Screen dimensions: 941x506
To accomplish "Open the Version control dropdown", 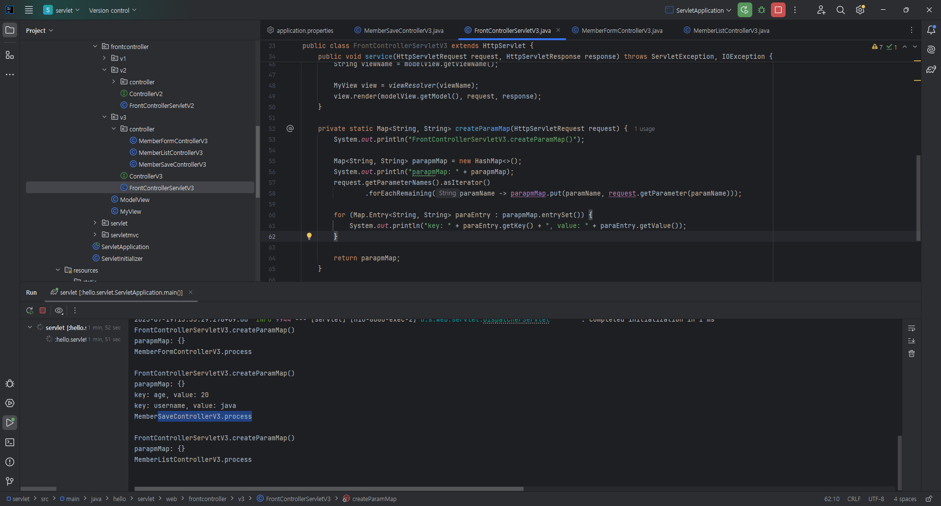I will pos(113,10).
